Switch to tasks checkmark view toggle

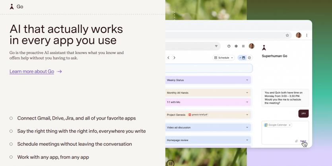(x=249, y=58)
